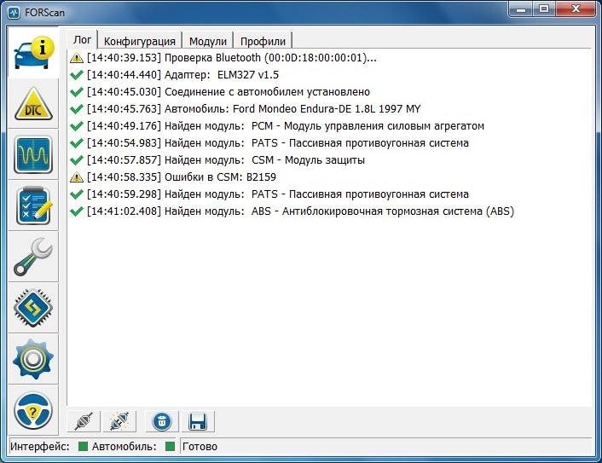Click the FORScan title bar app icon

pos(14,13)
